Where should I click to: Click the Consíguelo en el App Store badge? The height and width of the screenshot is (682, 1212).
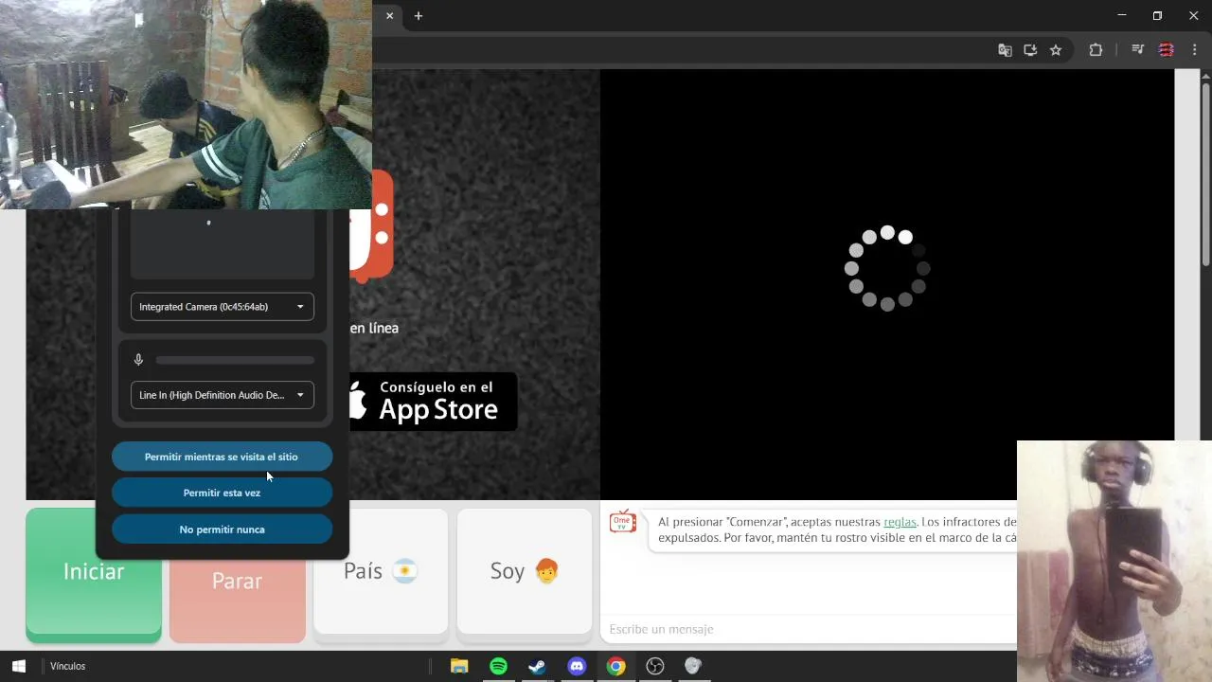click(434, 402)
